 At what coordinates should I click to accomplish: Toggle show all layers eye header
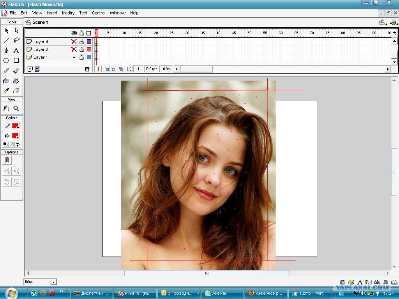click(x=74, y=33)
